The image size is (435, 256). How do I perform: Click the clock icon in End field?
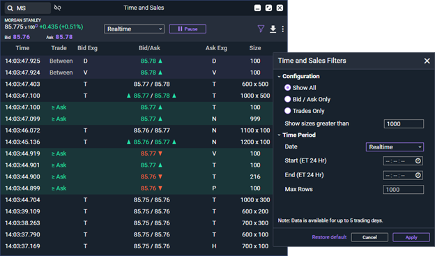click(418, 175)
